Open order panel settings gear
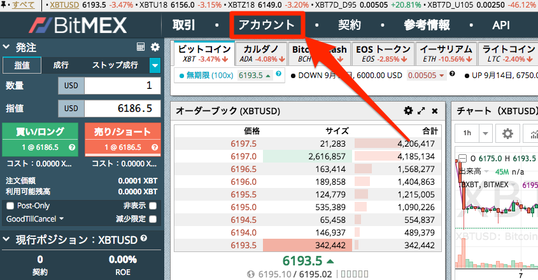The image size is (538, 280). (155, 47)
